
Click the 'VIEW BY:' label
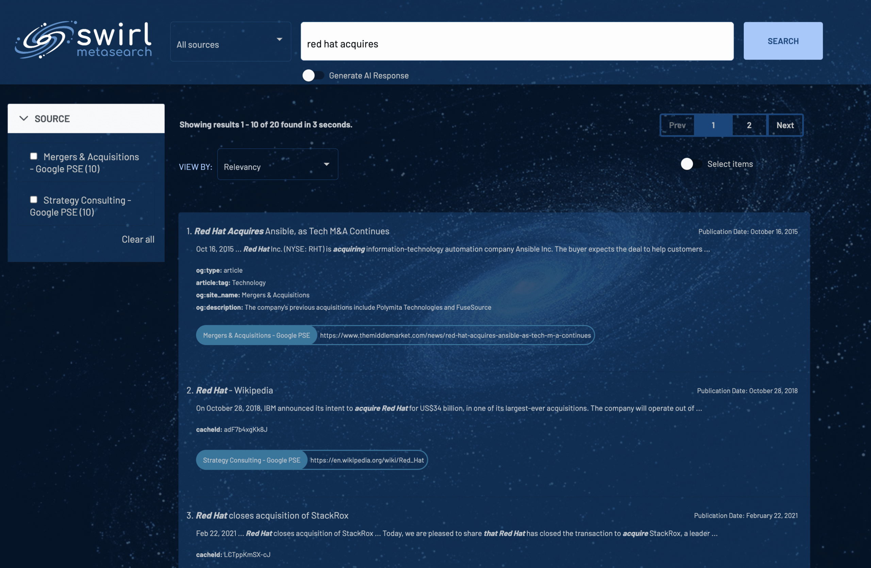[x=195, y=167]
